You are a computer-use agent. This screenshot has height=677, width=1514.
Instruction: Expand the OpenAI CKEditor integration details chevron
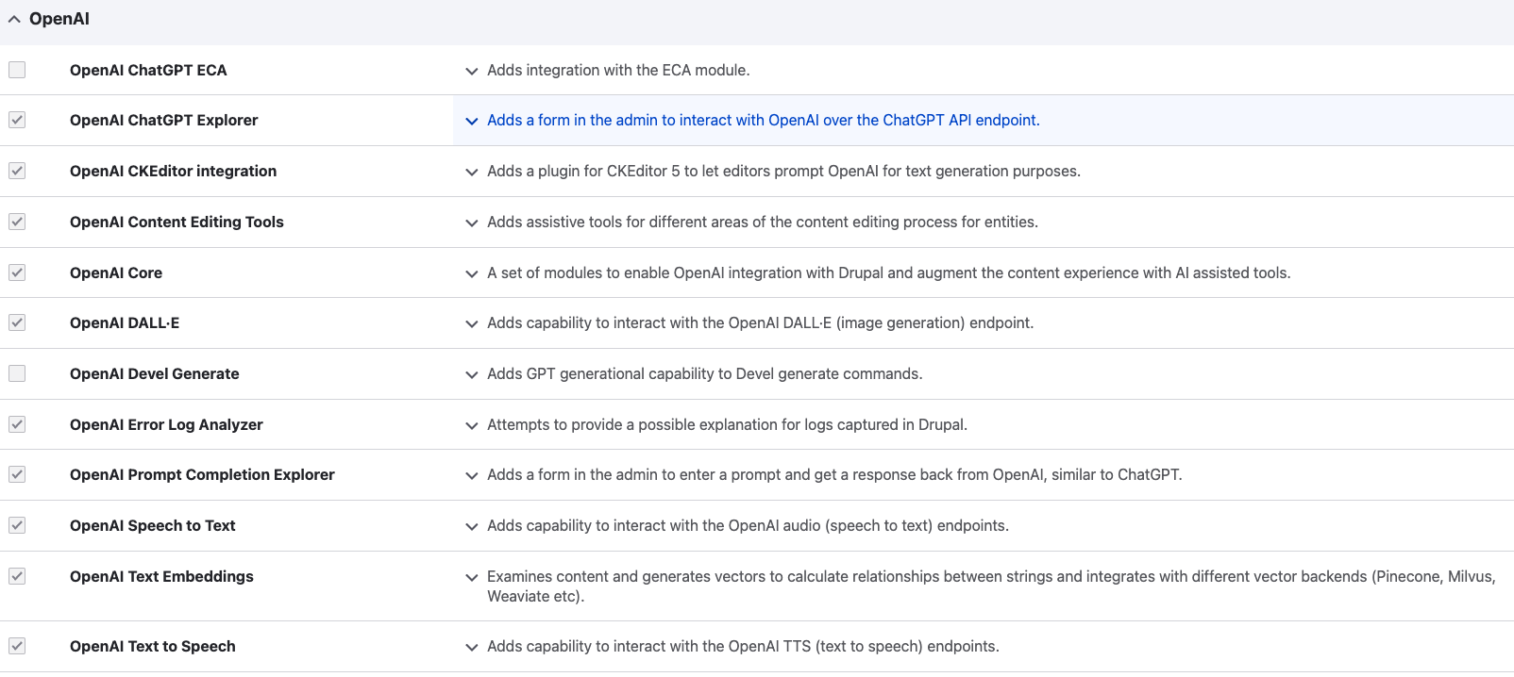(472, 172)
